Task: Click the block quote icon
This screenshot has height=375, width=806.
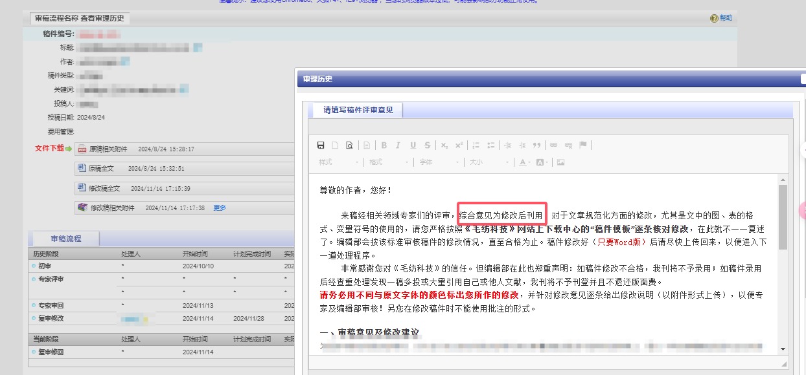Action: 536,145
